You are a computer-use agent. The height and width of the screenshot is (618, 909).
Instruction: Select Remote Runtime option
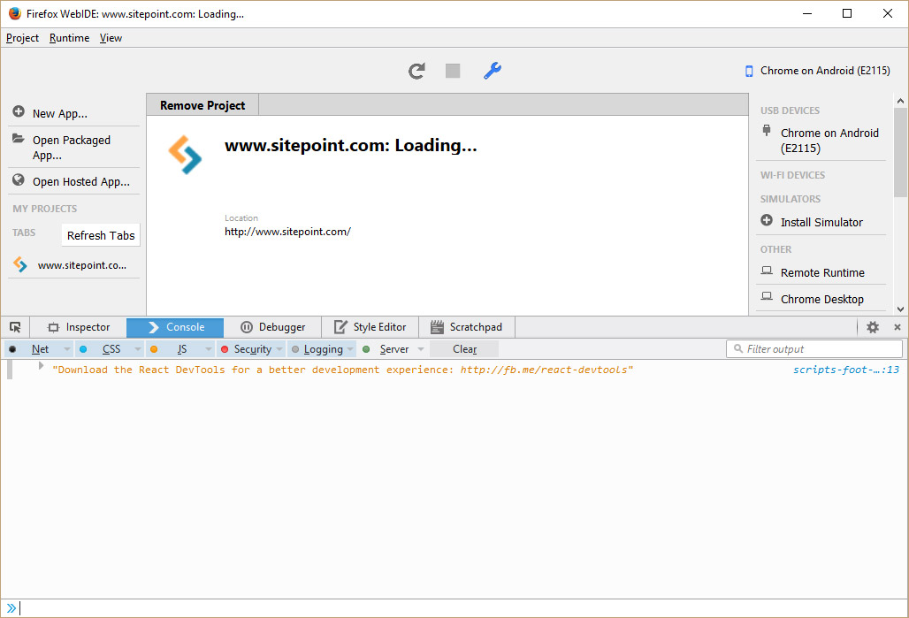821,272
